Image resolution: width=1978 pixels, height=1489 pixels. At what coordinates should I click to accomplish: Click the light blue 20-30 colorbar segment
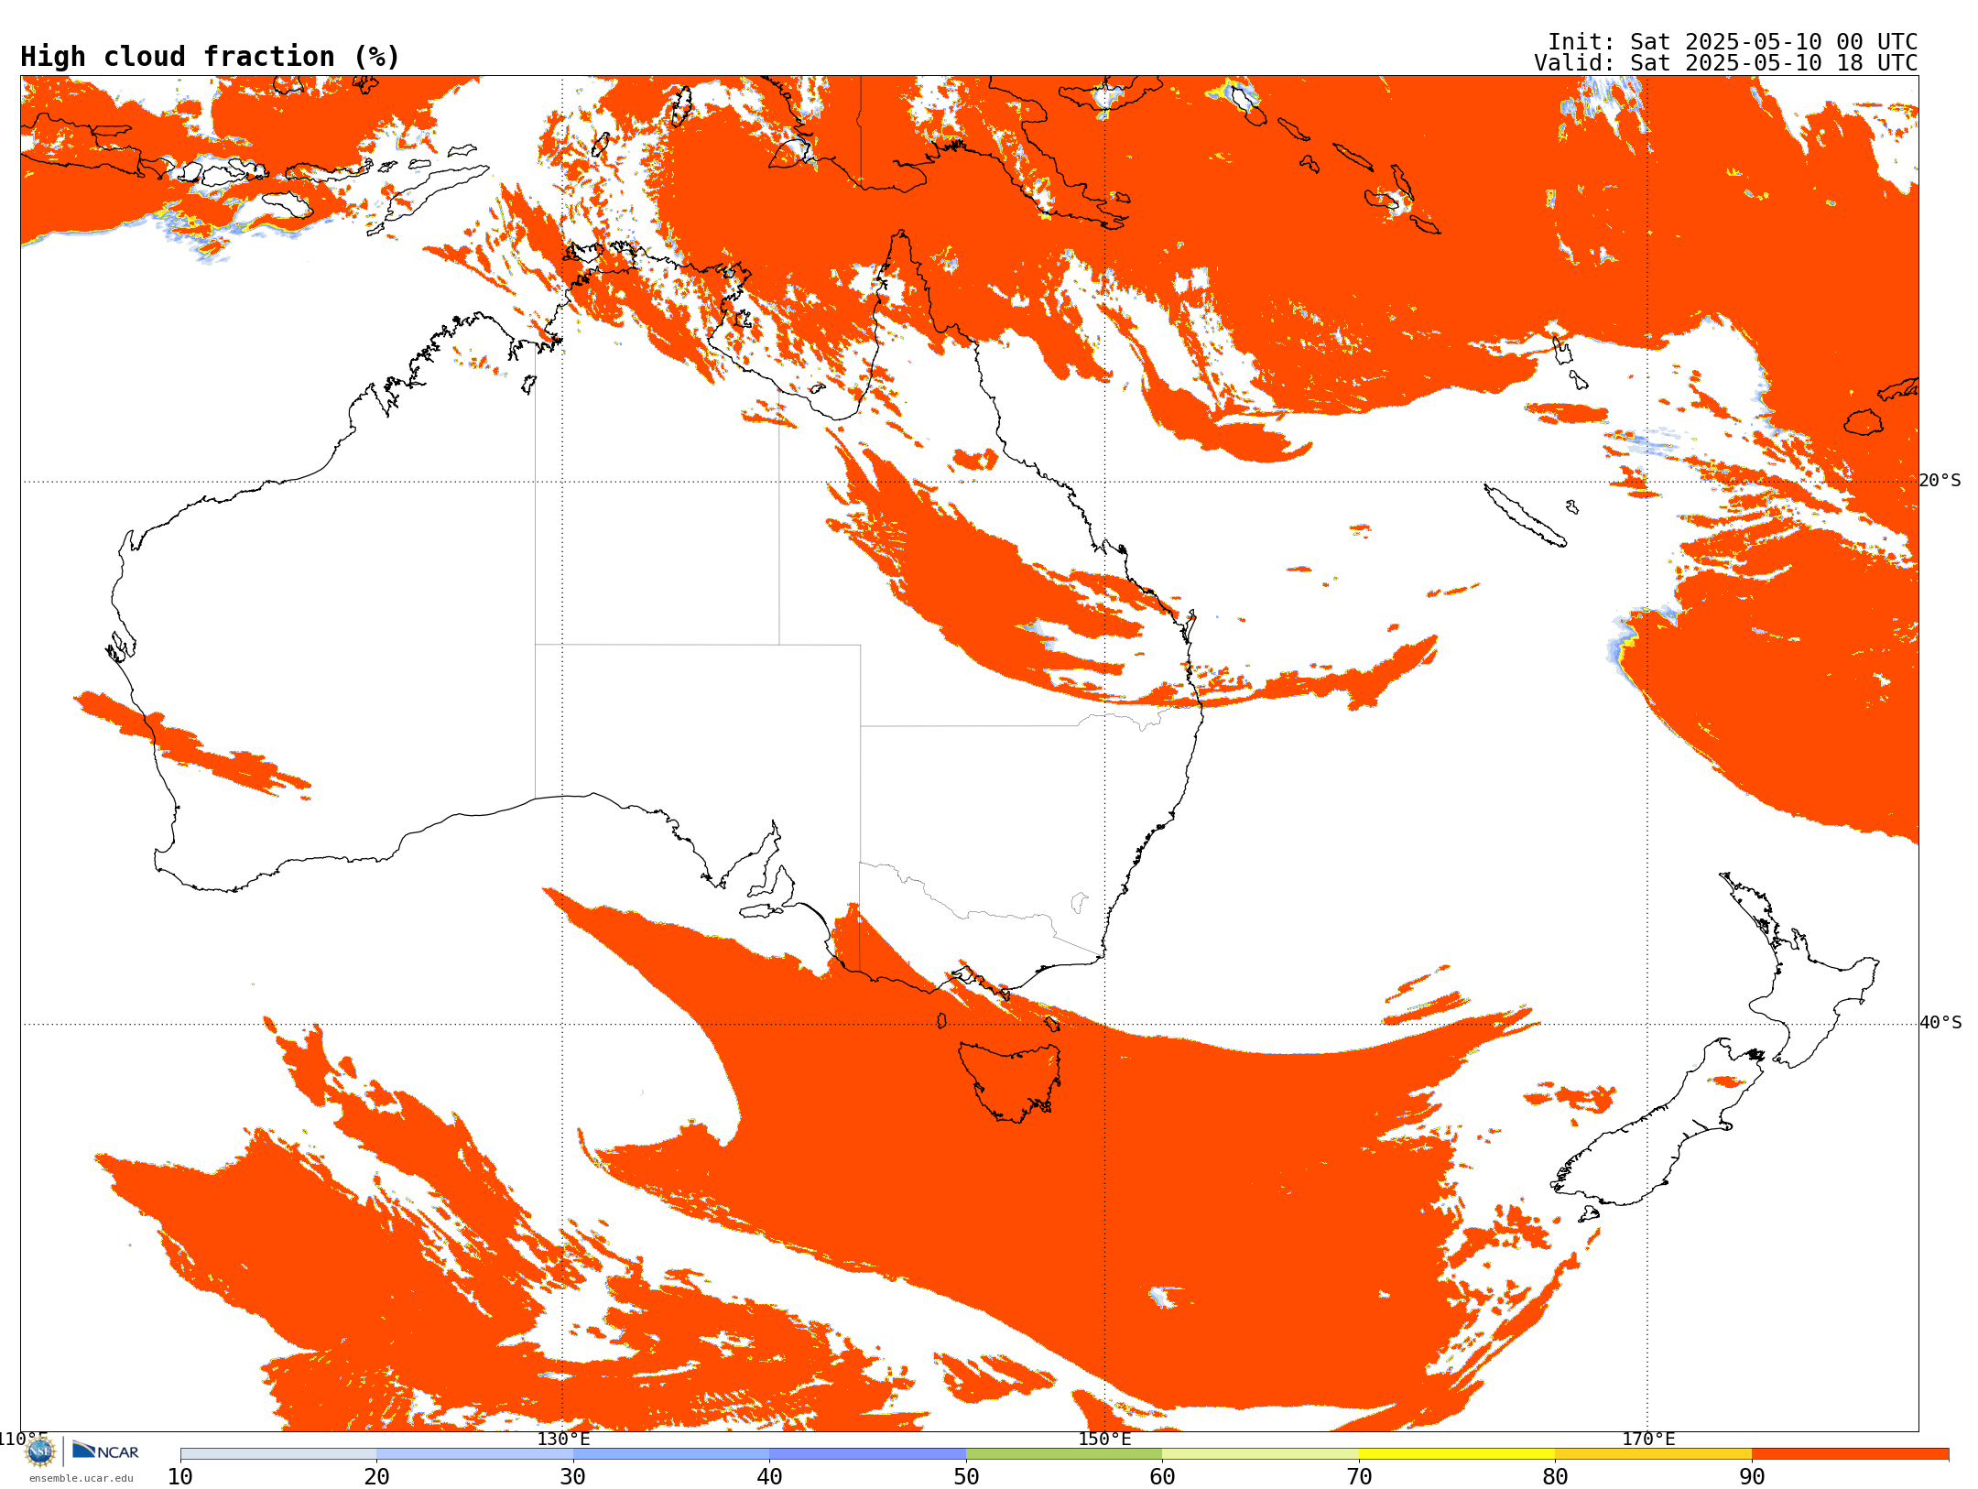pyautogui.click(x=474, y=1454)
